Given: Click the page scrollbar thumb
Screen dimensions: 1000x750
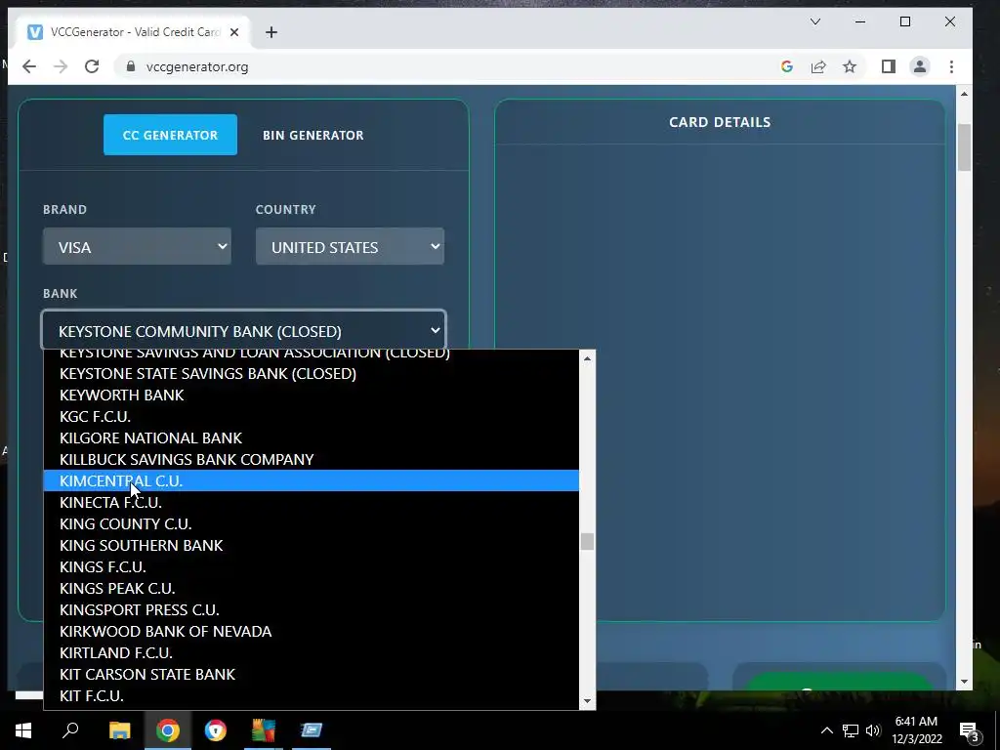Looking at the screenshot, I should pyautogui.click(x=964, y=147).
